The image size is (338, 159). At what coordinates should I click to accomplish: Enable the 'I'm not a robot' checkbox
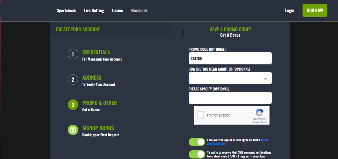pos(200,115)
